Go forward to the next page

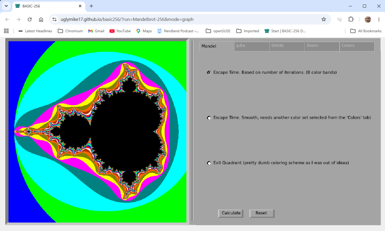coord(18,19)
